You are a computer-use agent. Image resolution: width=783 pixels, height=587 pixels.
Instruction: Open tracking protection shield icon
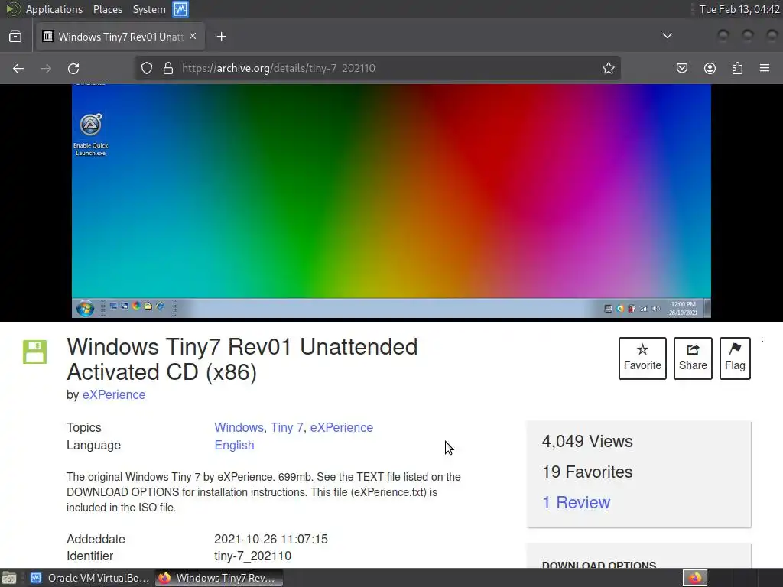coord(146,68)
